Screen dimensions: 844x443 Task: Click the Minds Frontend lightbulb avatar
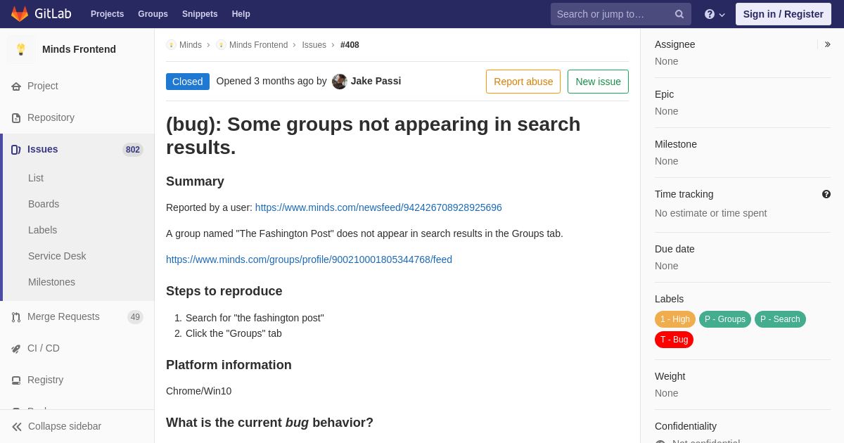pos(21,49)
